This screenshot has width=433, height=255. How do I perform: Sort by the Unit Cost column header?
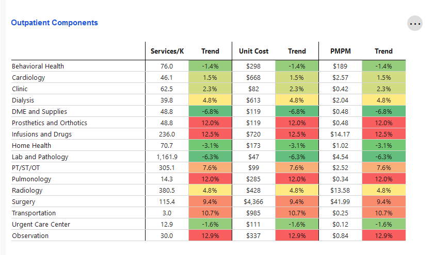coord(253,51)
